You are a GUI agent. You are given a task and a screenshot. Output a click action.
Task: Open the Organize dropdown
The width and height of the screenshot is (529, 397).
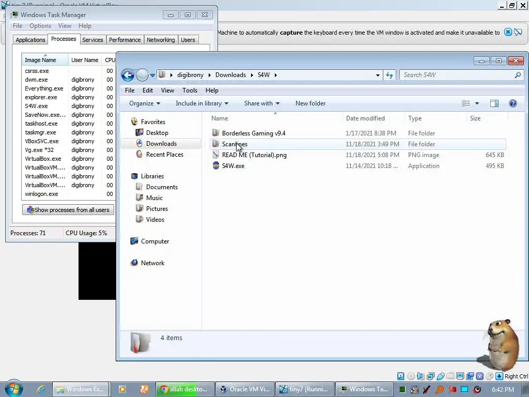145,103
